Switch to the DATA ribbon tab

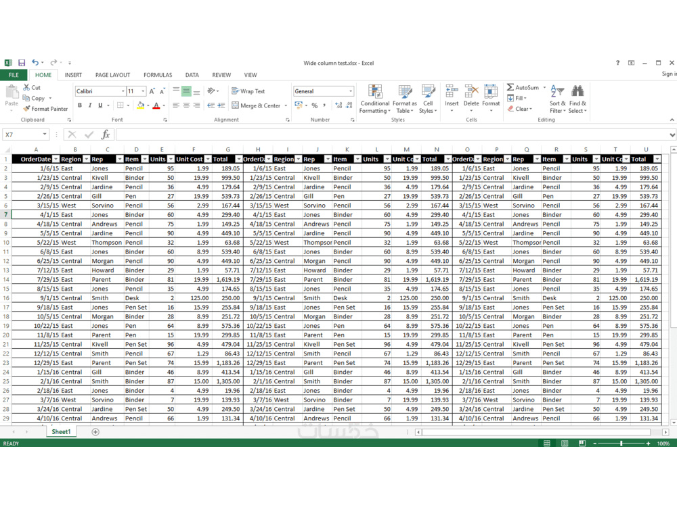coord(192,75)
